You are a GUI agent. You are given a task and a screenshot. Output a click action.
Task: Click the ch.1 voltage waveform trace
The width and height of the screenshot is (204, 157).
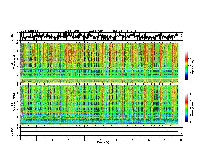99,36
